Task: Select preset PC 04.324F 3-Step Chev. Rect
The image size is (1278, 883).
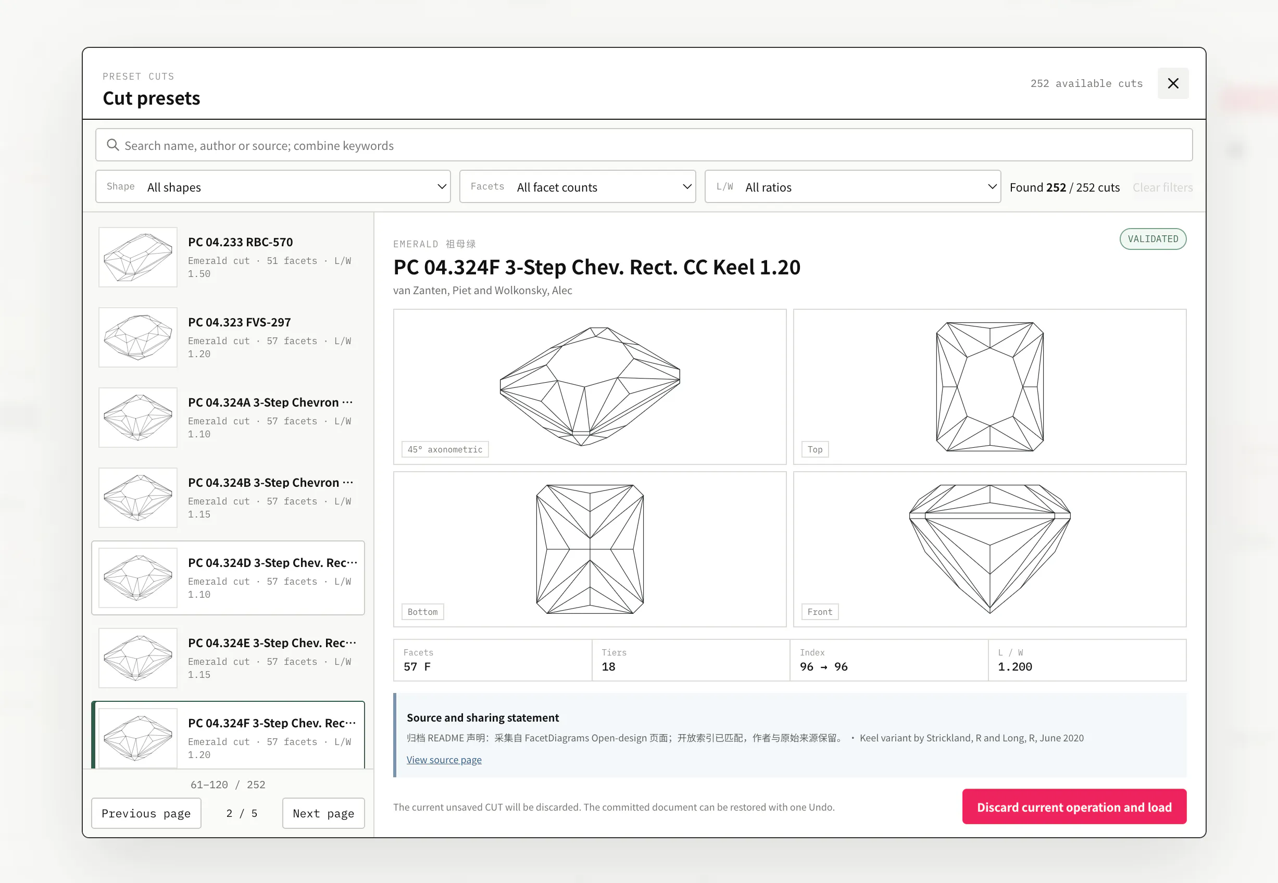Action: [228, 735]
